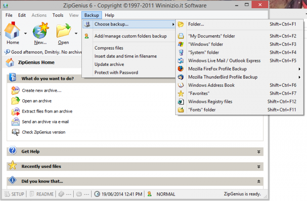Screen dimensions: 307x201
Task: Click the Windows Registry files icon
Action: point(181,102)
